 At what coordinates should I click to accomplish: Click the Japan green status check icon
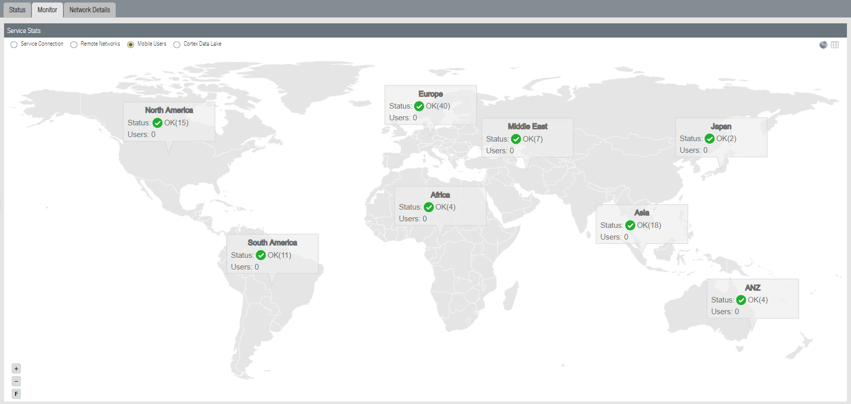tap(709, 139)
